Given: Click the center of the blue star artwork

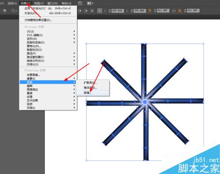Looking at the screenshot, I should (x=145, y=102).
